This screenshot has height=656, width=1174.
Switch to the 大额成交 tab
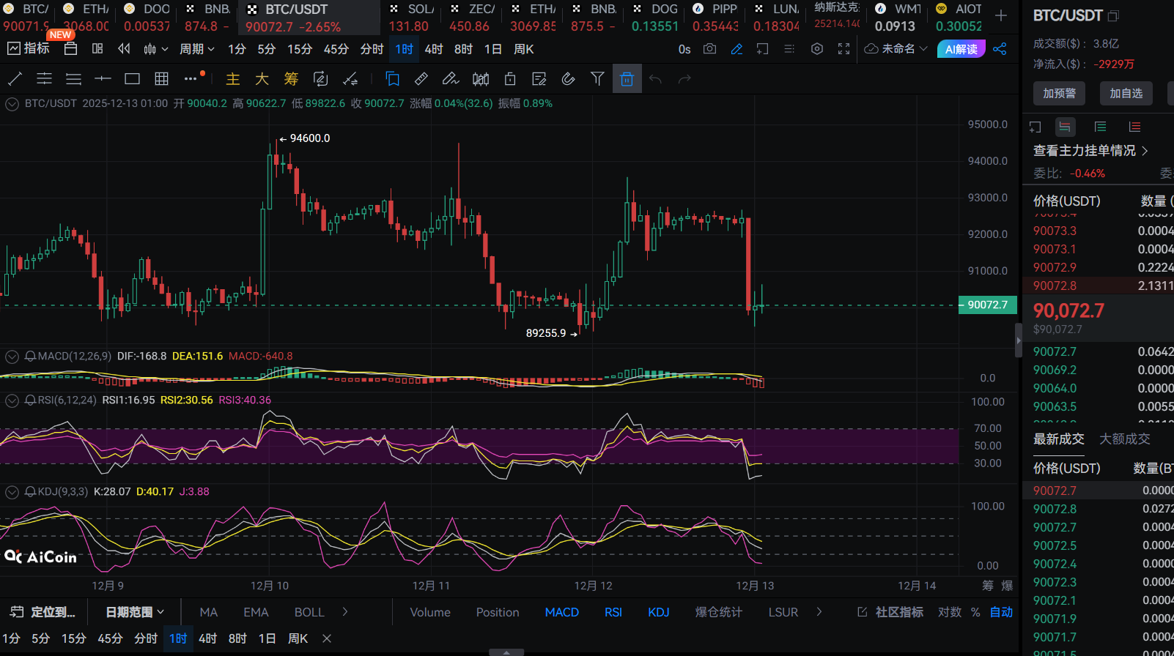[x=1124, y=439]
